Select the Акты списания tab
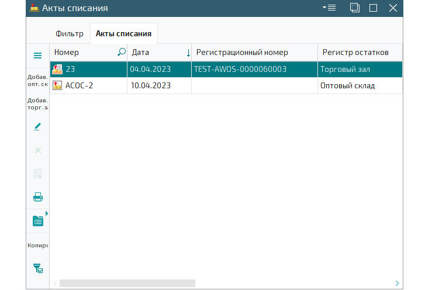This screenshot has height=290, width=432. click(x=123, y=34)
